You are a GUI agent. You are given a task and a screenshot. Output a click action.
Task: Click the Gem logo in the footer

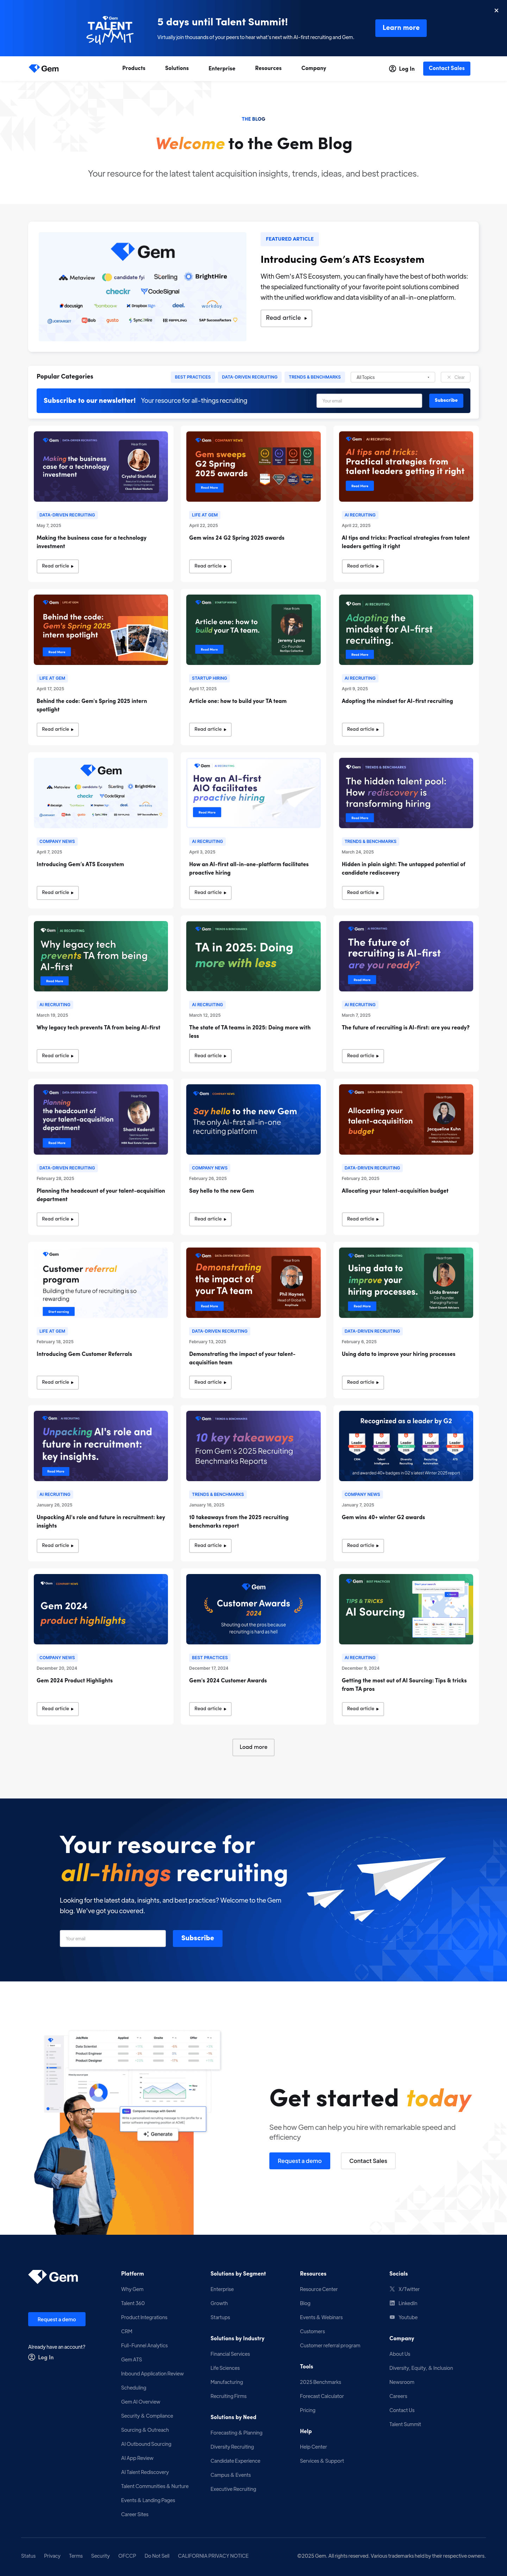tap(53, 2277)
